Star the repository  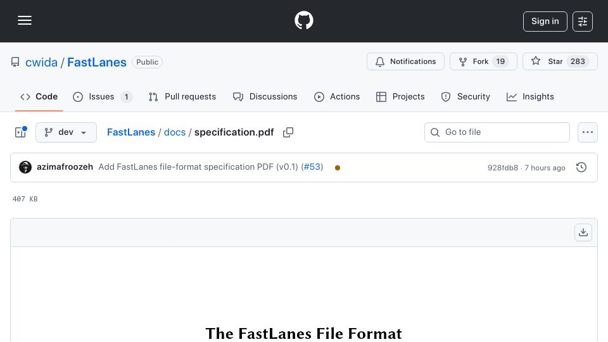560,61
